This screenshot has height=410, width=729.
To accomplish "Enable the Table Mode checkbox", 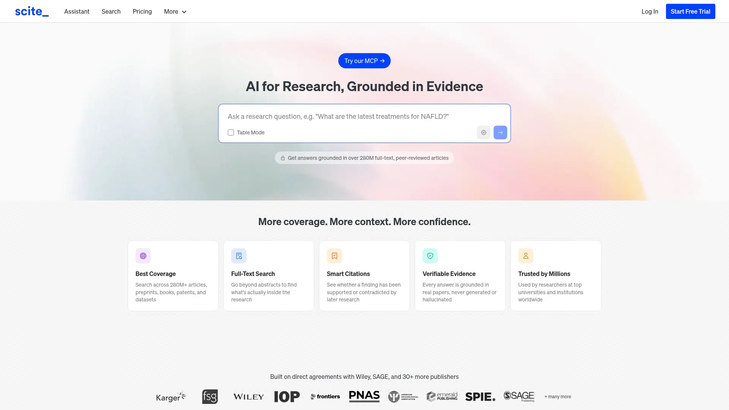I will point(231,132).
